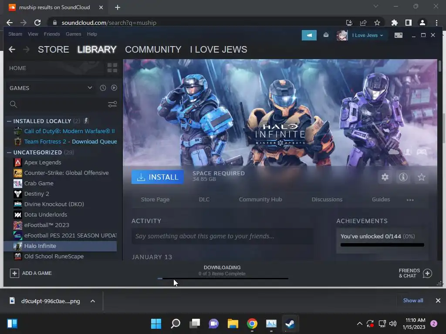The height and width of the screenshot is (334, 446).
Task: Open the Friends menu
Action: pyautogui.click(x=52, y=34)
